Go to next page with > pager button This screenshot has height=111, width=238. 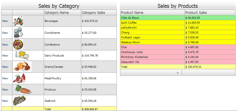(x=178, y=73)
